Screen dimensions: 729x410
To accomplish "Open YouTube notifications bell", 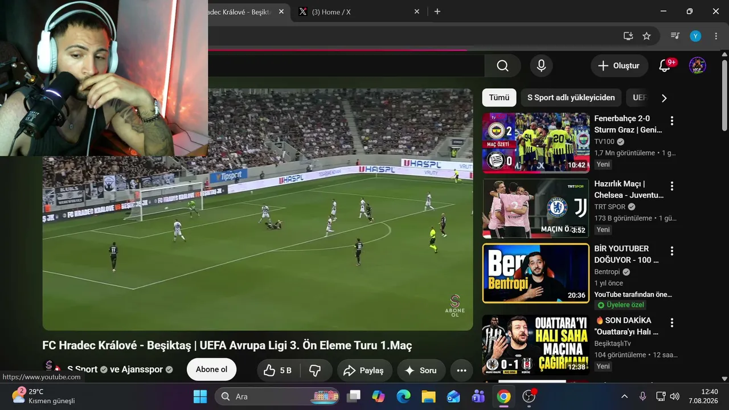I will coord(665,66).
